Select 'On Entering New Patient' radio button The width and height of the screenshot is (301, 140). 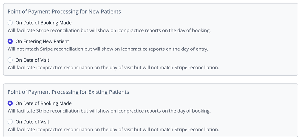pyautogui.click(x=10, y=41)
